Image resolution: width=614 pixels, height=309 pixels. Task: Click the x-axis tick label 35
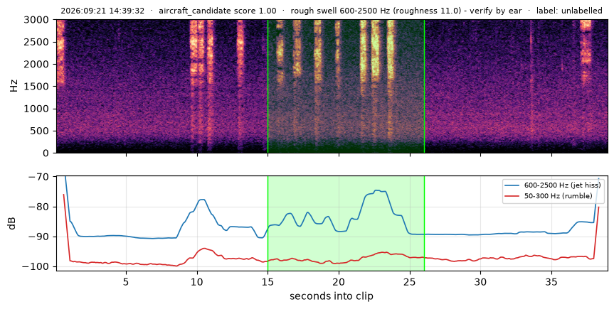pyautogui.click(x=551, y=281)
